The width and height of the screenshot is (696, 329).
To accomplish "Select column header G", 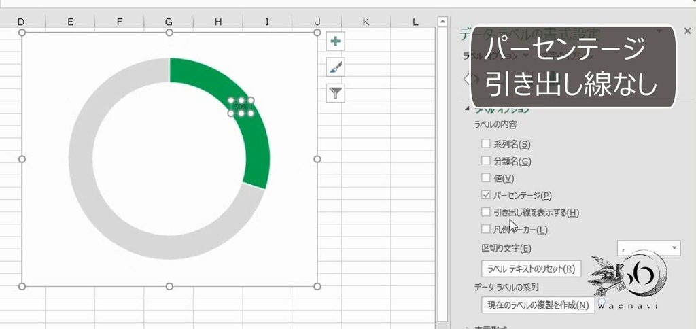I will (169, 22).
